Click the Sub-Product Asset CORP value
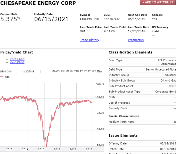 [x=172, y=86]
